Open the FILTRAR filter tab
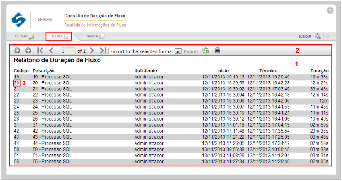The image size is (342, 181). [x=24, y=36]
